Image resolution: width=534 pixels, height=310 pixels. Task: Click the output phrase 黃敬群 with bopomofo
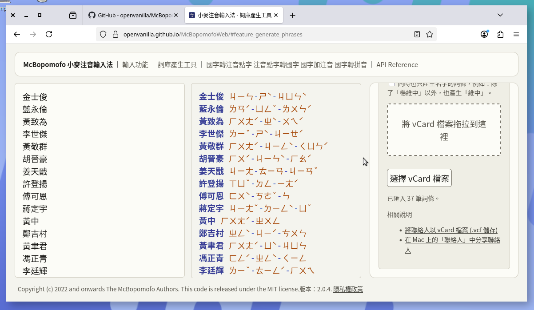pos(264,146)
